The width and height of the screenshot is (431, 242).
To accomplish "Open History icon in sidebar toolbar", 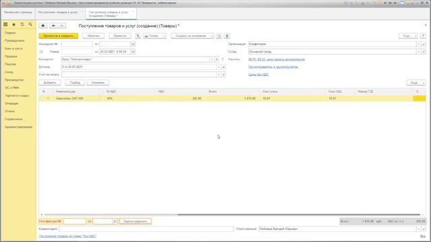I will [22, 24].
